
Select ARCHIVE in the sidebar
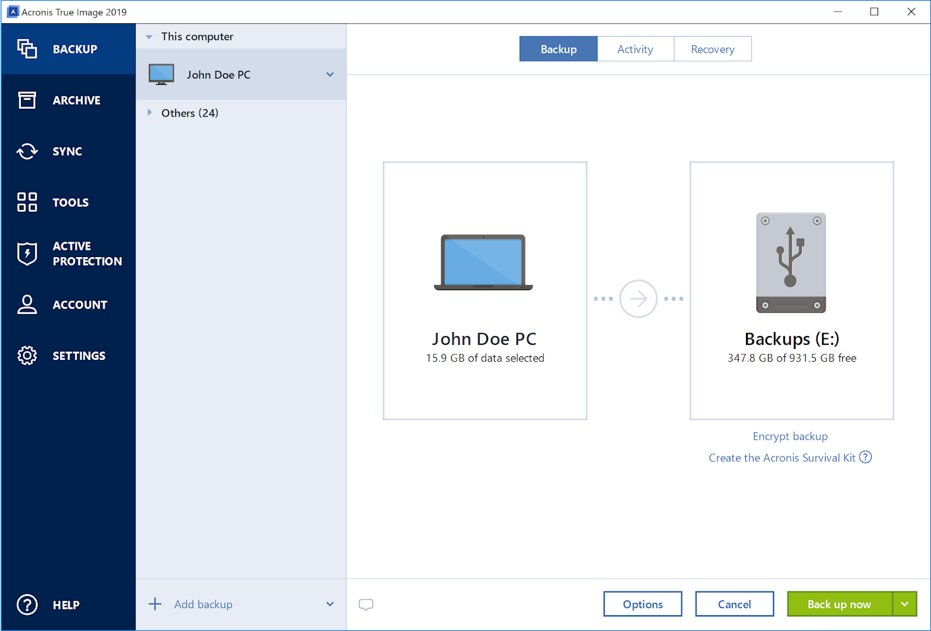(x=68, y=100)
